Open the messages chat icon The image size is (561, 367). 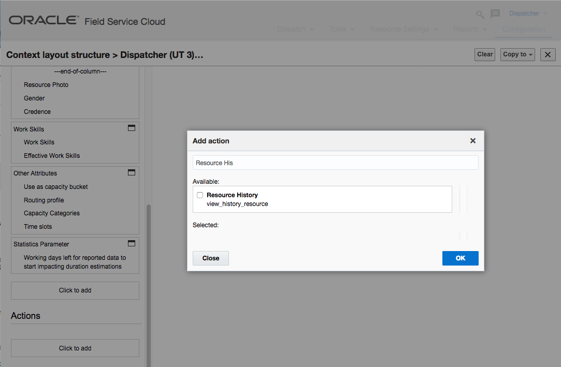point(495,13)
